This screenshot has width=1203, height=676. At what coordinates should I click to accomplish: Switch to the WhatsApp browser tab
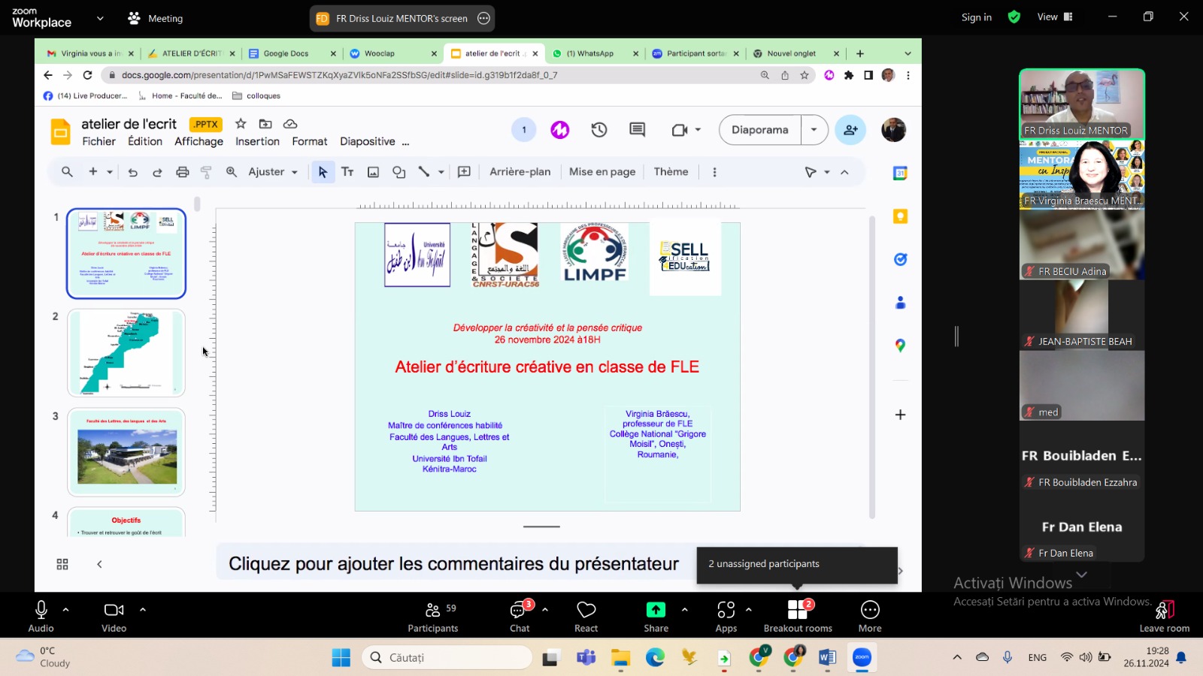tap(589, 53)
